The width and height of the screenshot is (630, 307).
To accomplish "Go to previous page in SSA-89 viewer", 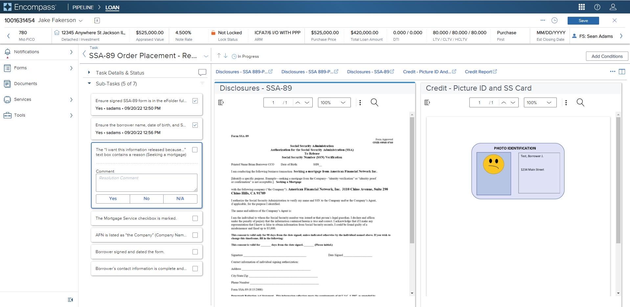I will pyautogui.click(x=298, y=102).
